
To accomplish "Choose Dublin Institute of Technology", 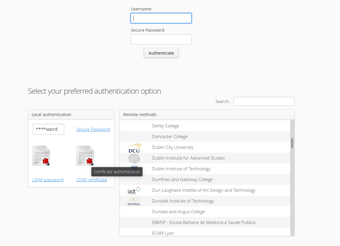I will [x=205, y=169].
